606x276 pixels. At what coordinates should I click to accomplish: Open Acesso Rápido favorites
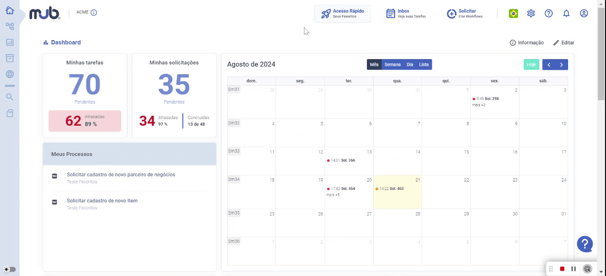[343, 14]
